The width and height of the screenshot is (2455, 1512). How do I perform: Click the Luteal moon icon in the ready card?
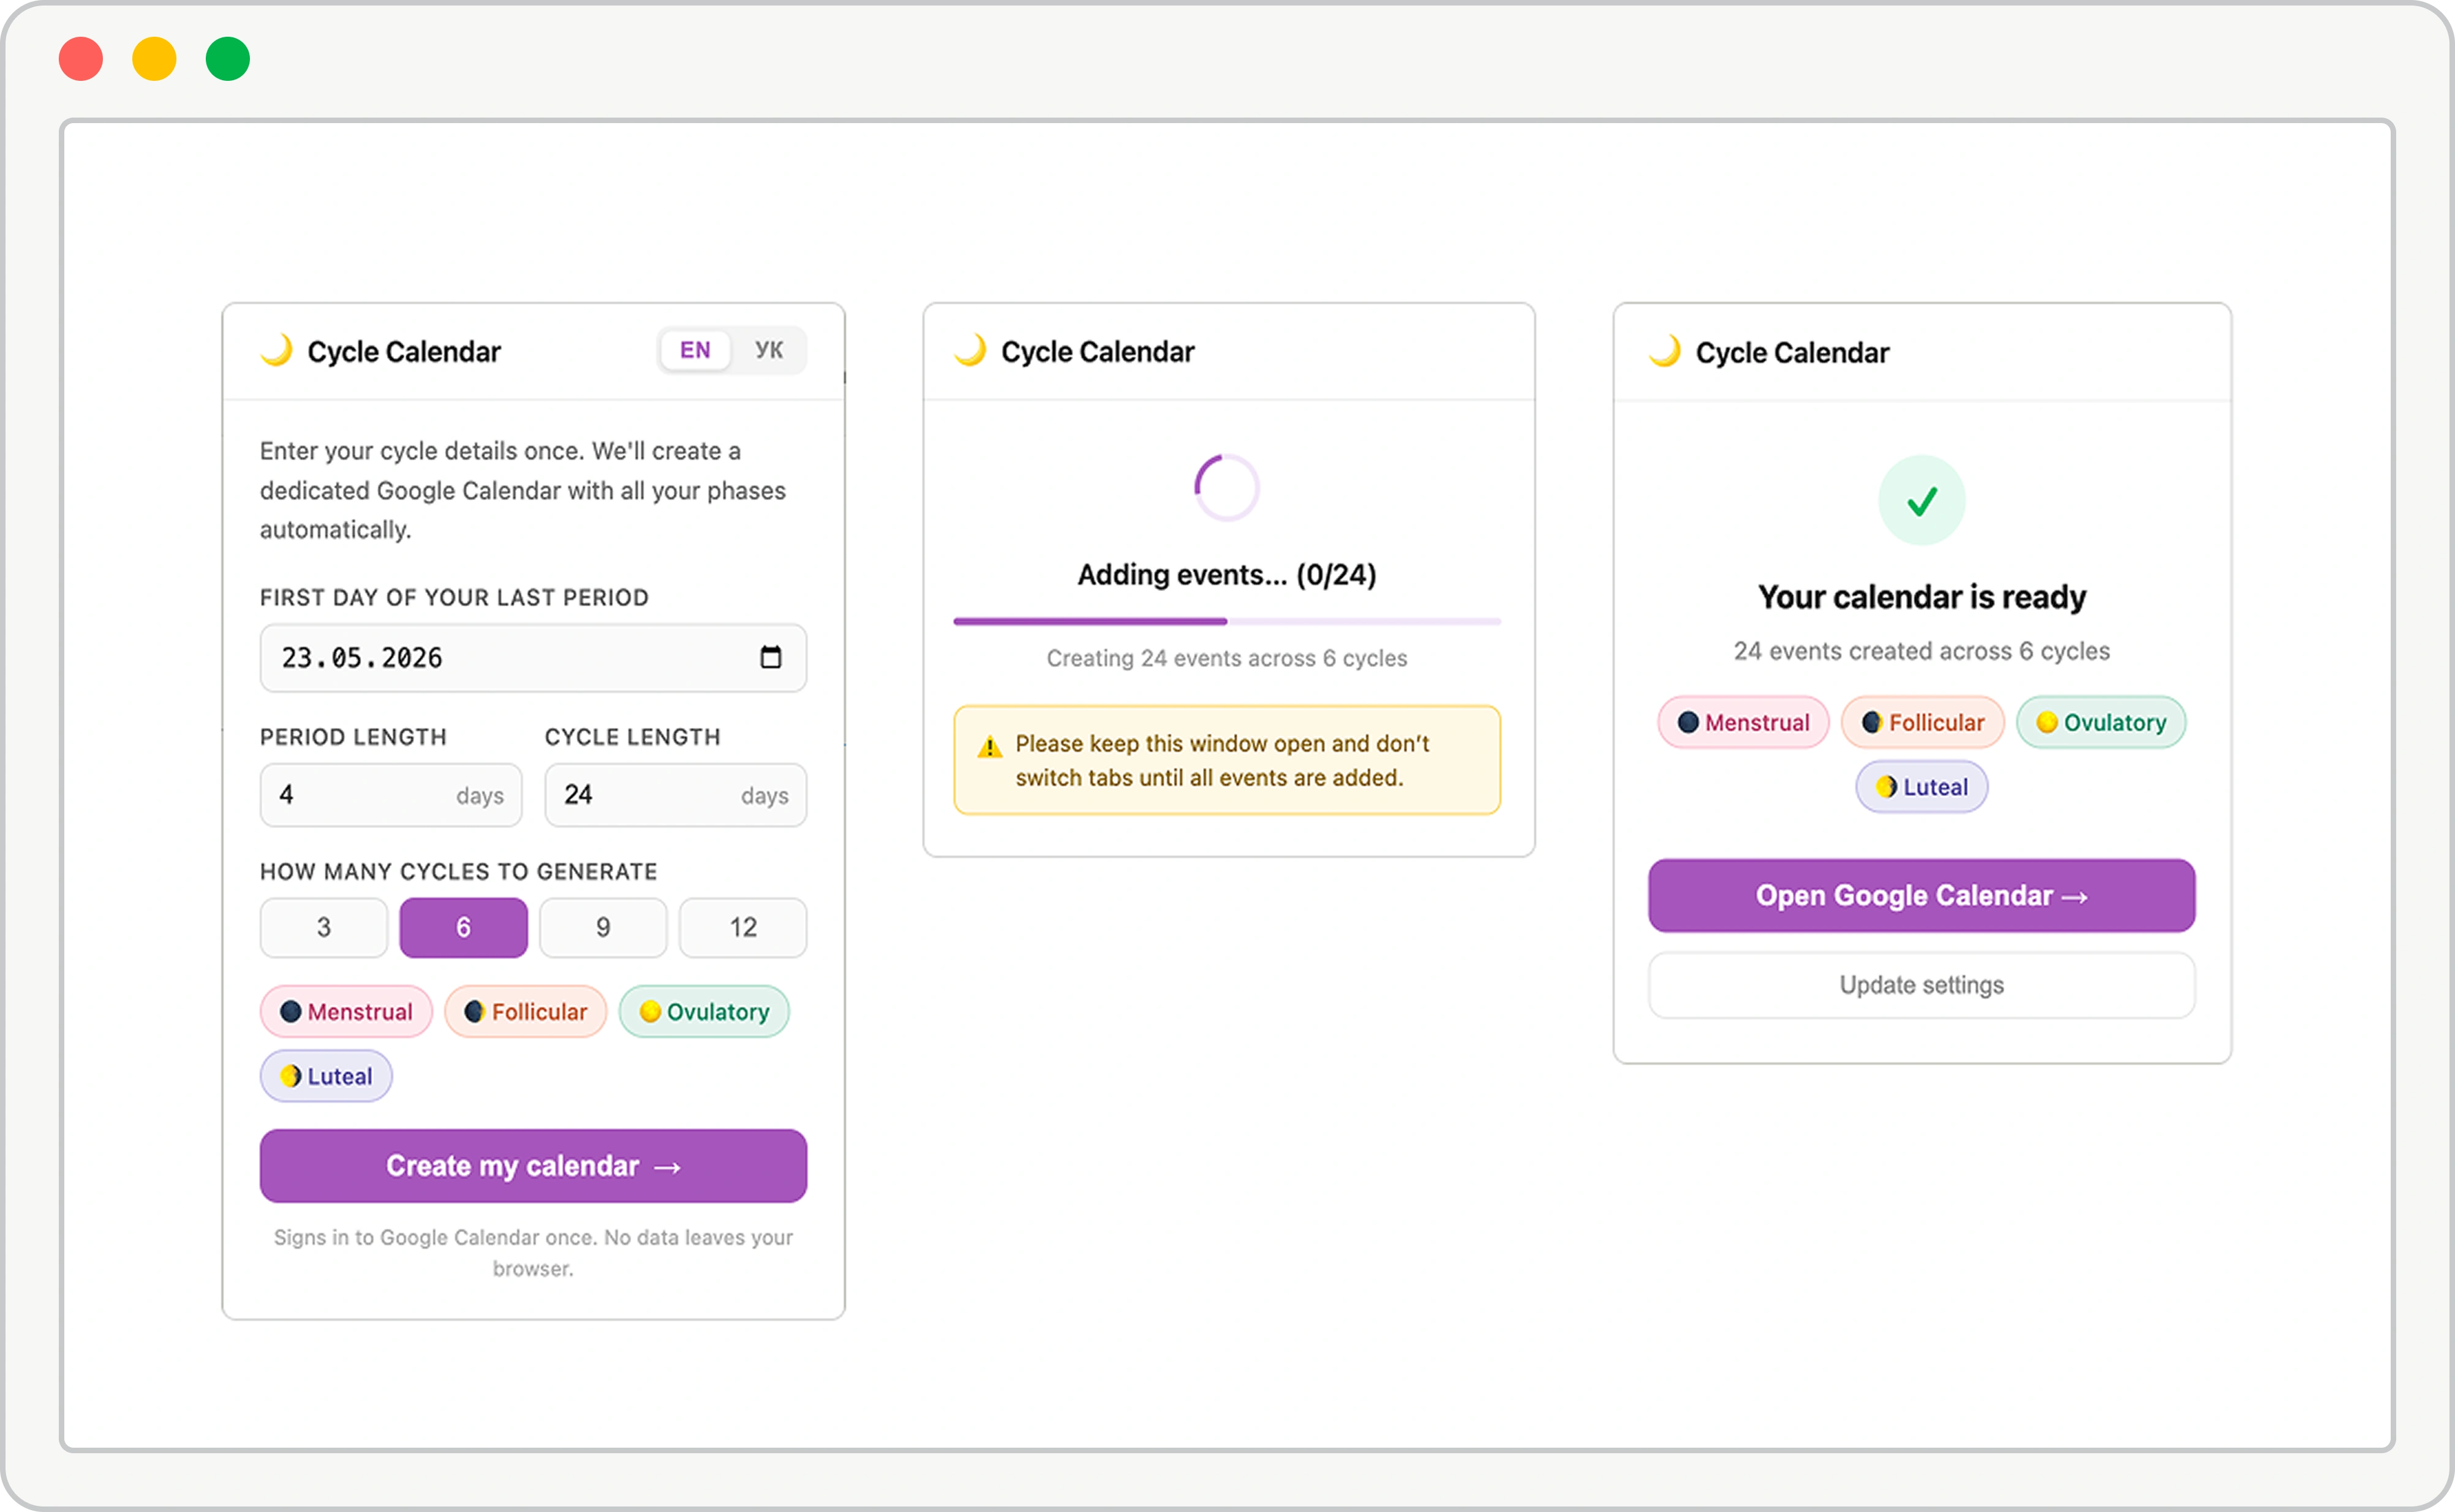point(1886,787)
